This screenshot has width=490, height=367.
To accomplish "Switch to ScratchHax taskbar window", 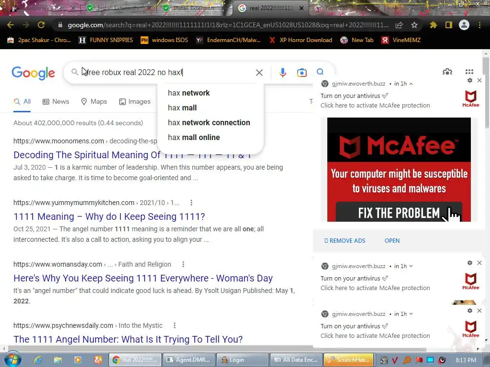I will (349, 360).
